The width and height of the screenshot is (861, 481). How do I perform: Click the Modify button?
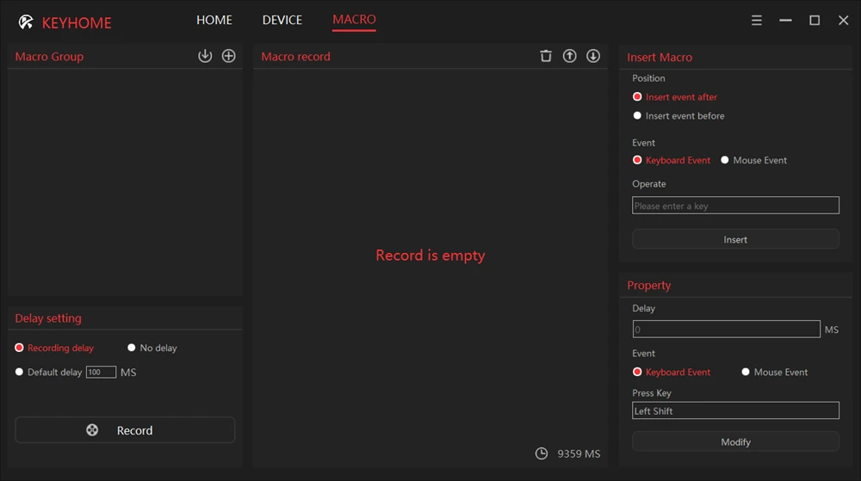coord(735,441)
